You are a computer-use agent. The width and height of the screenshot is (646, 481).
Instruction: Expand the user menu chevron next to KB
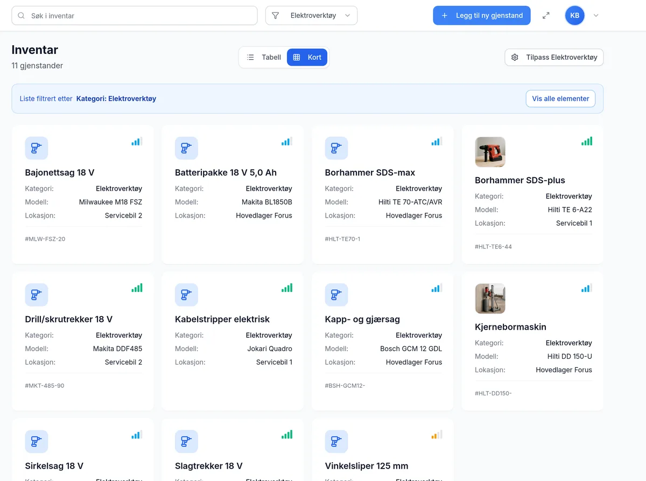[596, 16]
